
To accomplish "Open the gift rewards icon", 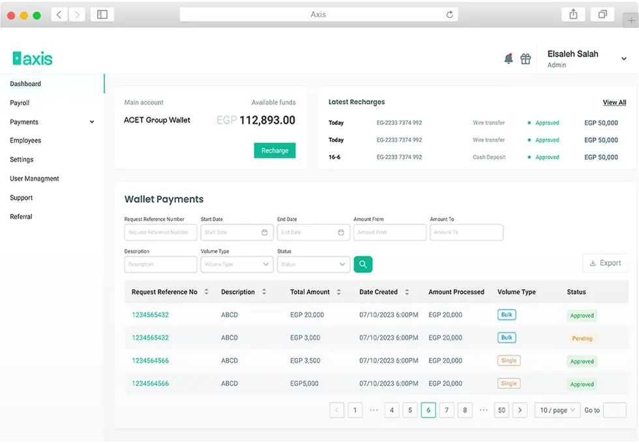I will 526,59.
